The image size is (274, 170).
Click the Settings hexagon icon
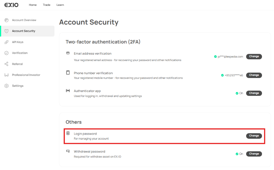coord(6,86)
